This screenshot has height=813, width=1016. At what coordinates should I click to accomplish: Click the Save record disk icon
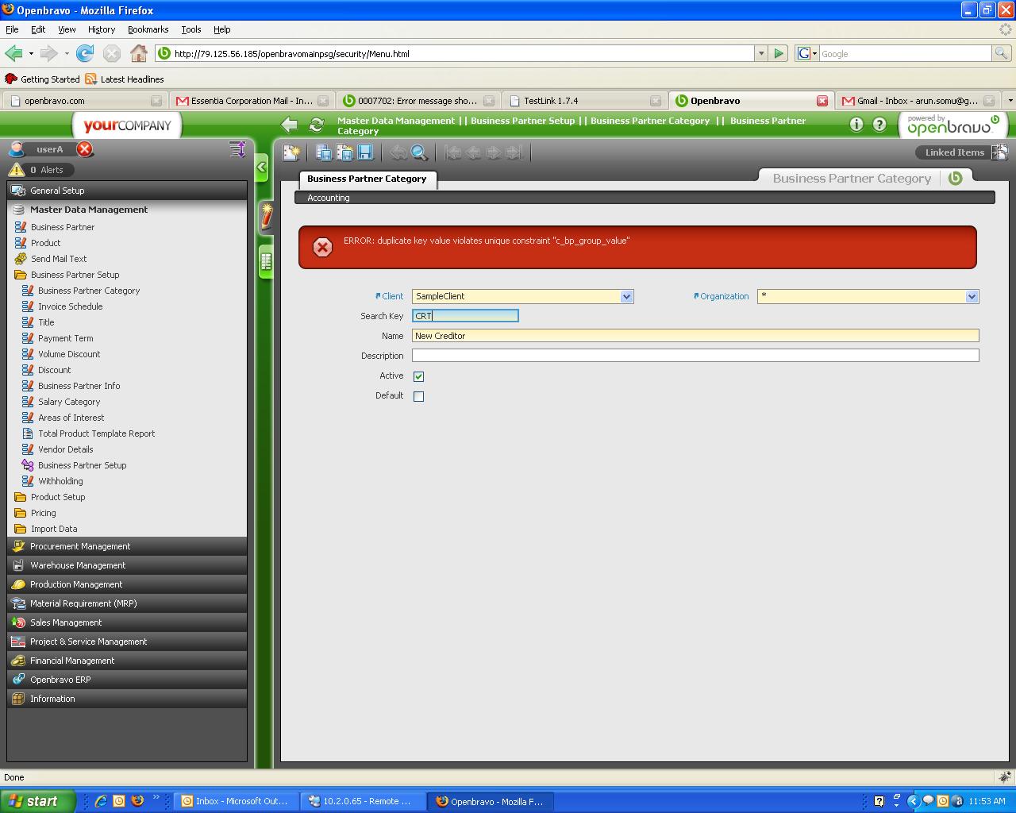pyautogui.click(x=365, y=152)
